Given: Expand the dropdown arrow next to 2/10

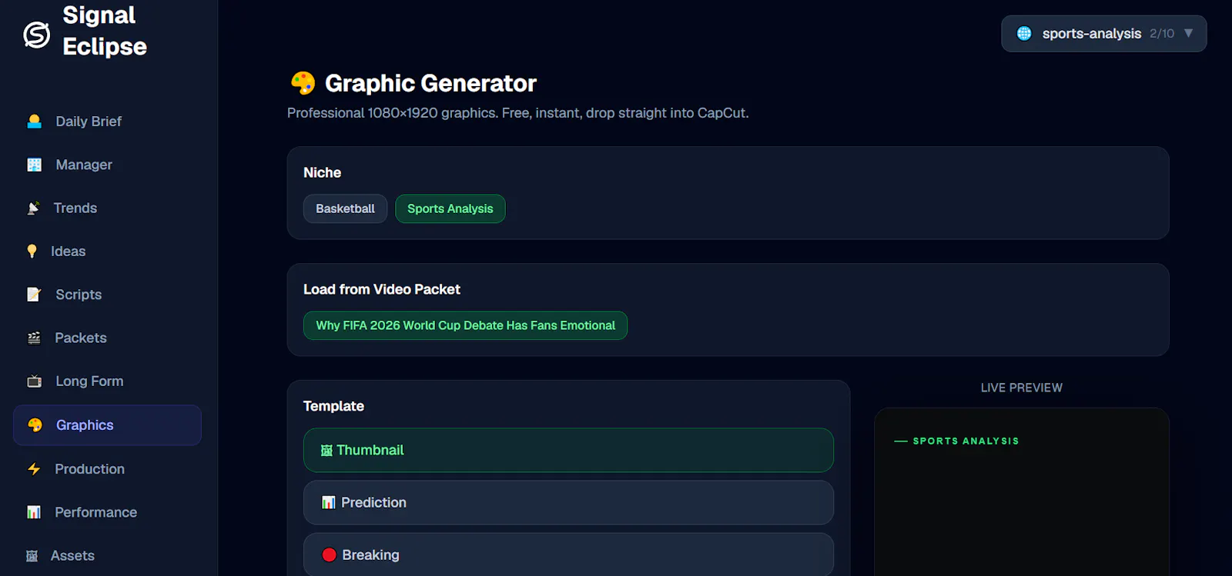Looking at the screenshot, I should click(1189, 33).
